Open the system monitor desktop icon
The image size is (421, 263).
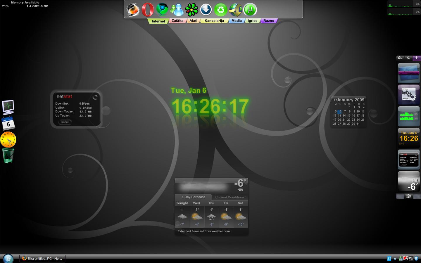(x=8, y=107)
